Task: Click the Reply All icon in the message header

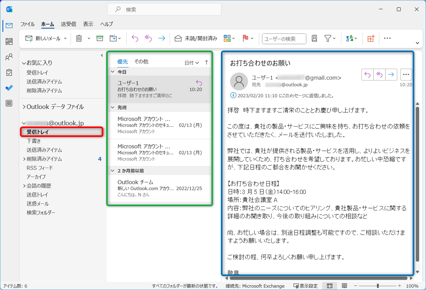Action: [379, 75]
